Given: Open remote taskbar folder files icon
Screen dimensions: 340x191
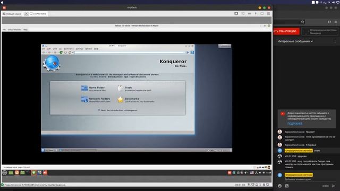Looking at the screenshot, I should pos(22,172).
